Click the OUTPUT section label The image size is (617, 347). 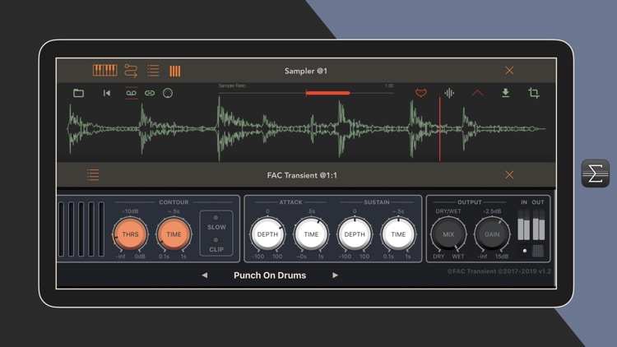coord(470,202)
